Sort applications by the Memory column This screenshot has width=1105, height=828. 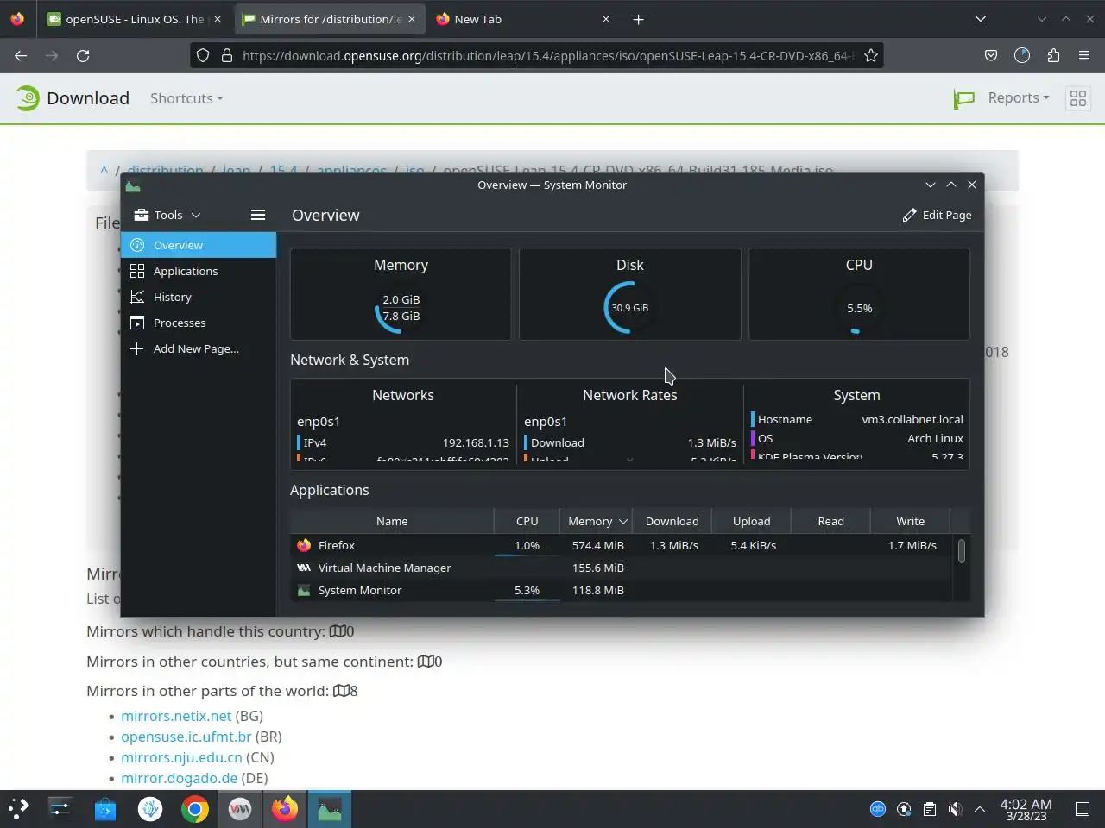click(597, 521)
